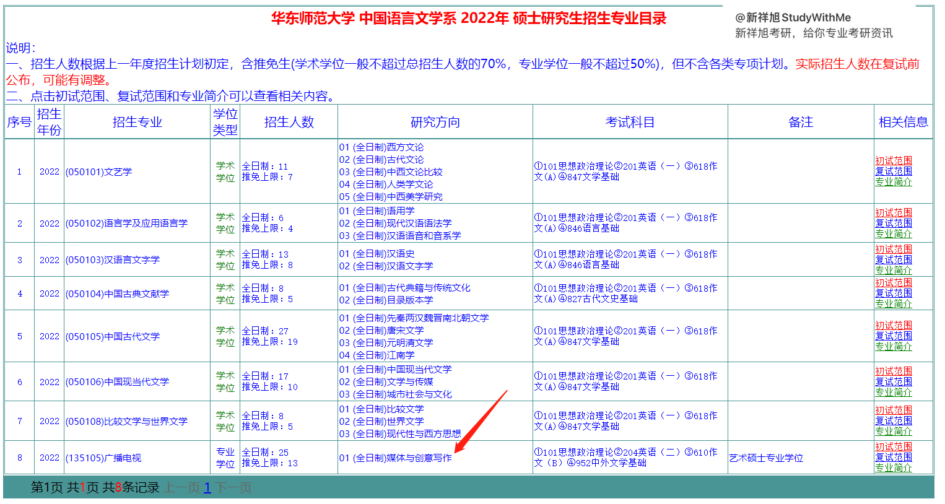
Task: Open 专业简介 for 广播电视 row
Action: tap(893, 468)
